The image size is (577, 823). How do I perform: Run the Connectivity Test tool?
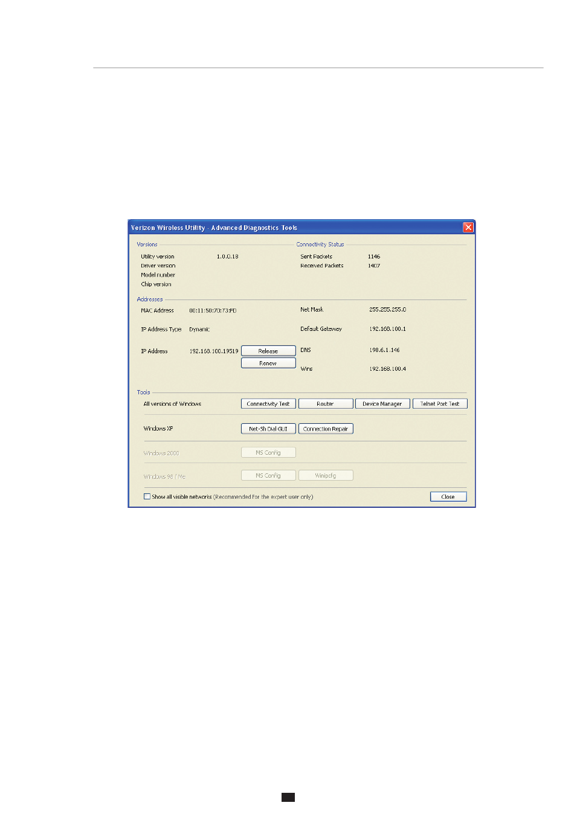point(268,404)
